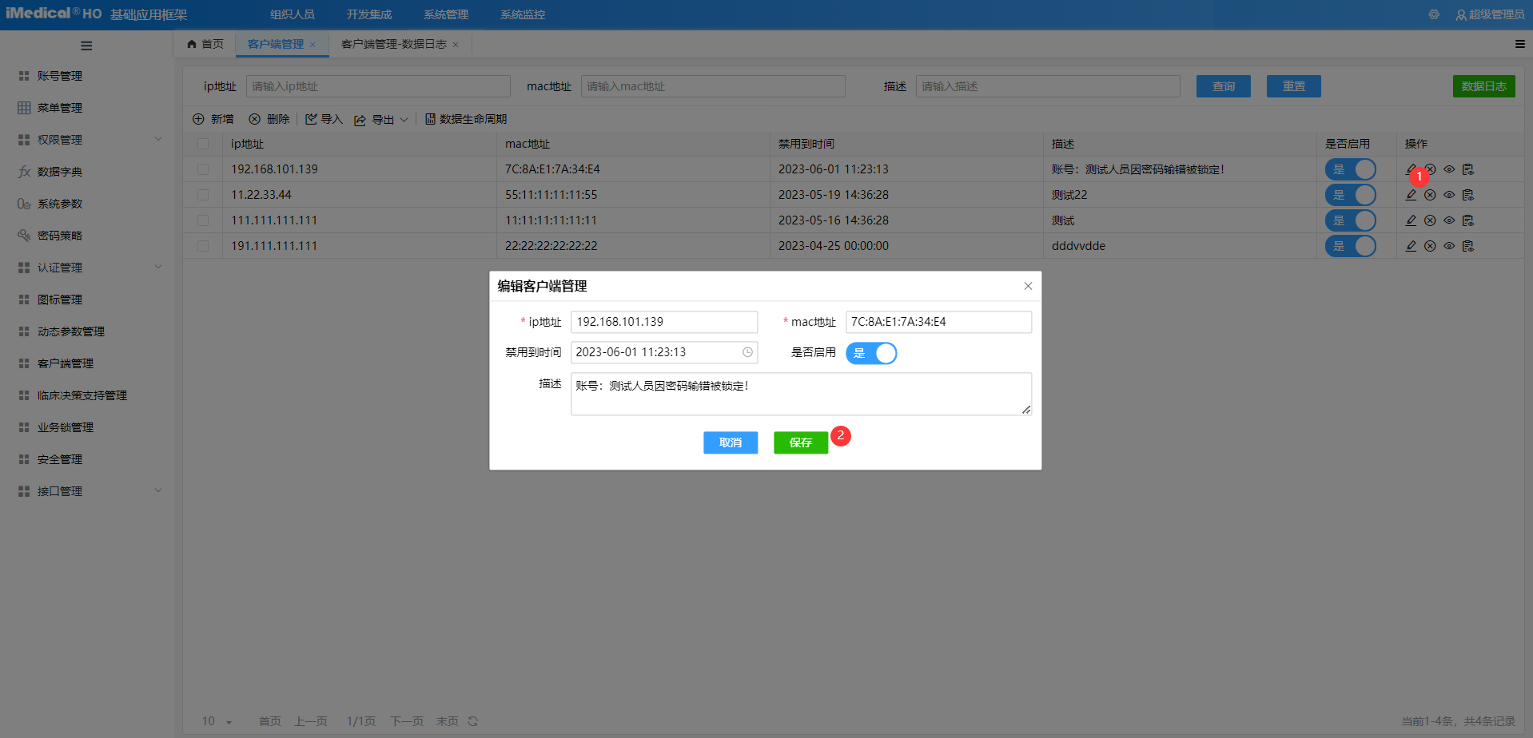The image size is (1533, 738).
Task: Open the page size dropdown showing 10
Action: [x=217, y=721]
